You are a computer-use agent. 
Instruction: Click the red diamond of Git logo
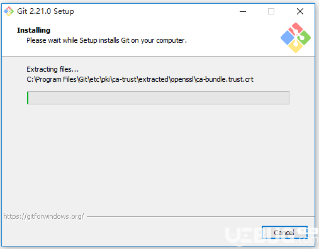click(296, 28)
